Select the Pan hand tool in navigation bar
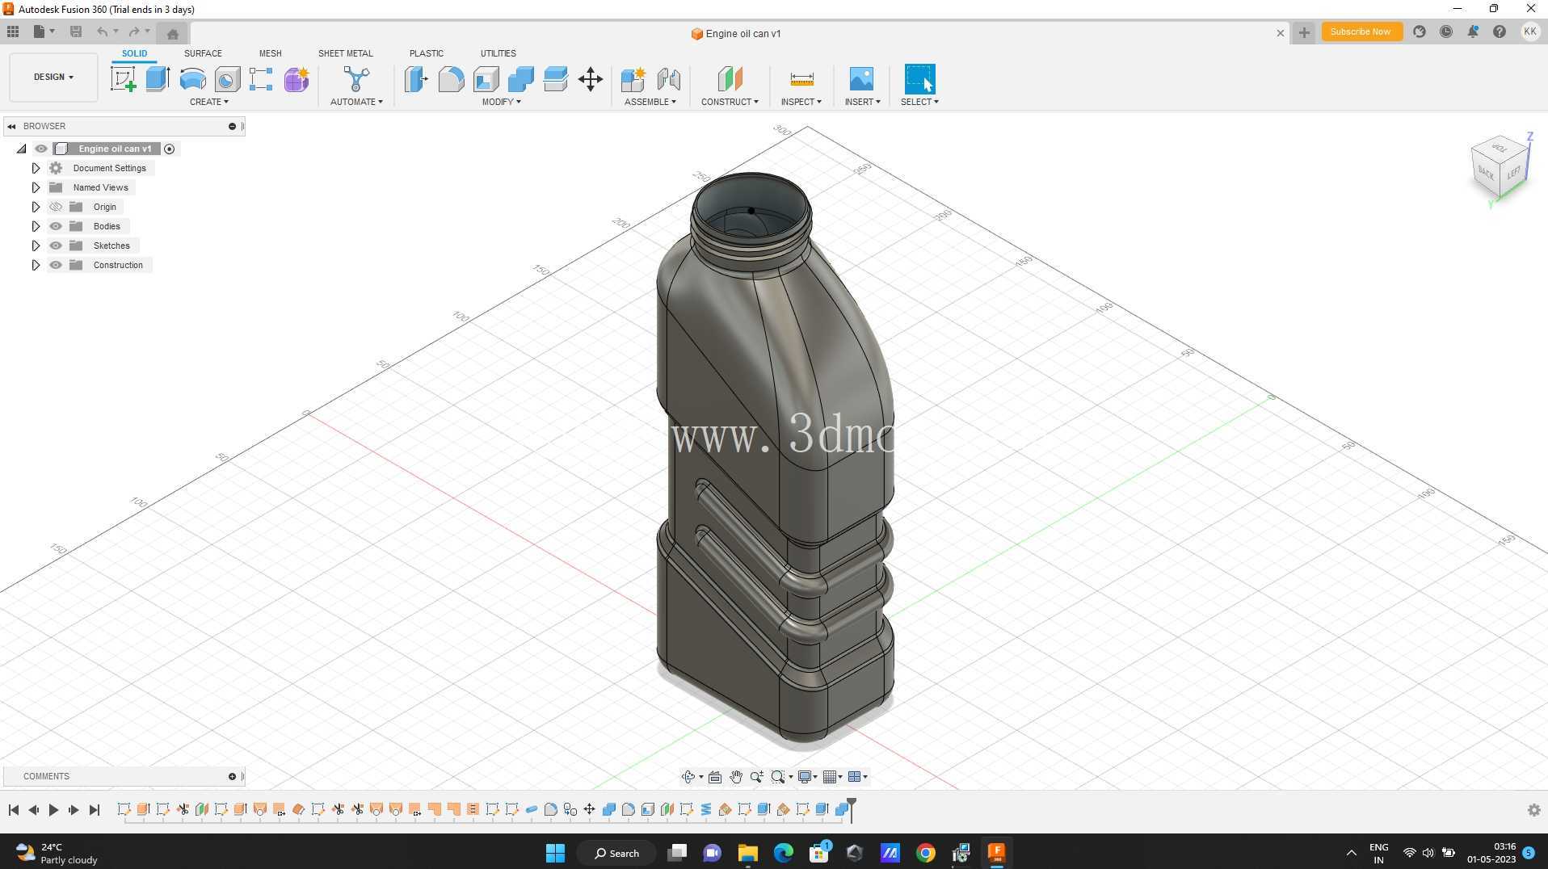 pyautogui.click(x=736, y=777)
